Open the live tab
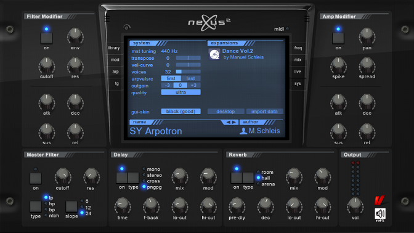The height and width of the screenshot is (233, 414). [298, 72]
